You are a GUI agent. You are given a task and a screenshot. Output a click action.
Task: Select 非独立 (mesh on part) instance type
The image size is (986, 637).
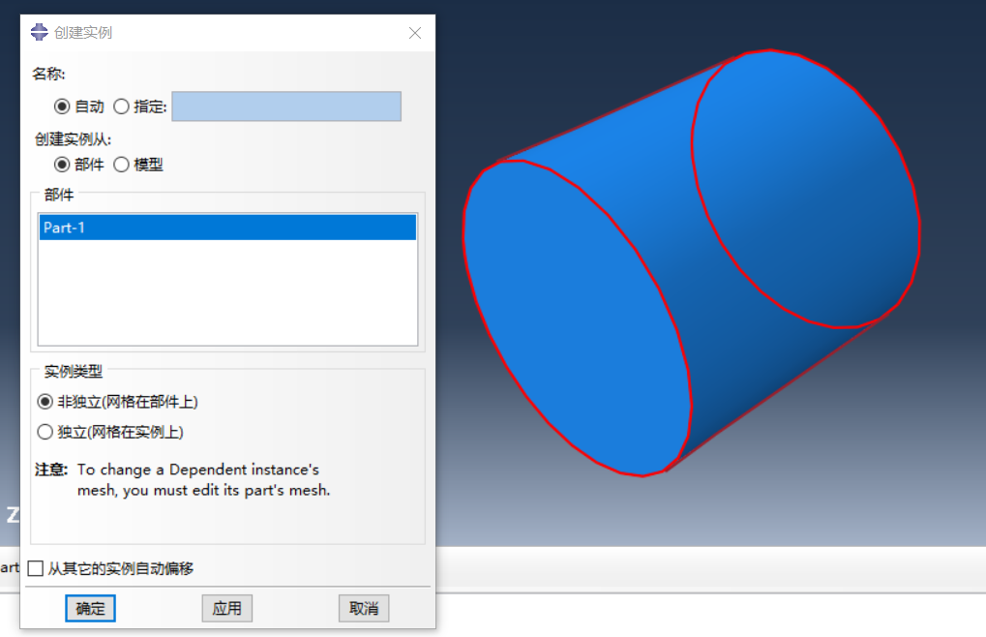[x=45, y=401]
